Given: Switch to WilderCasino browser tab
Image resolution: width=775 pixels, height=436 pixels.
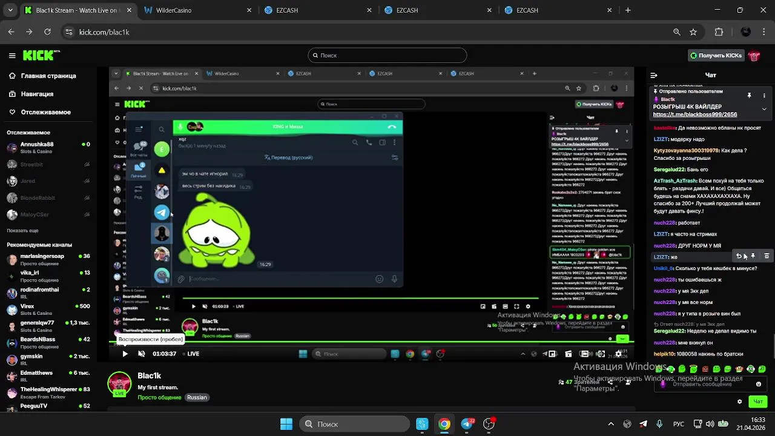Looking at the screenshot, I should pos(197,10).
